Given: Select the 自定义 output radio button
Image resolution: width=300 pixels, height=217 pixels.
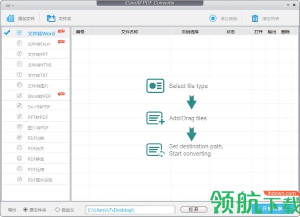Looking at the screenshot, I should [57, 210].
